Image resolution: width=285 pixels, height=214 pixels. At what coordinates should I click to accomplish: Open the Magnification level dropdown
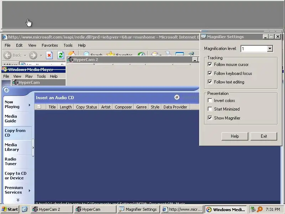pos(270,49)
